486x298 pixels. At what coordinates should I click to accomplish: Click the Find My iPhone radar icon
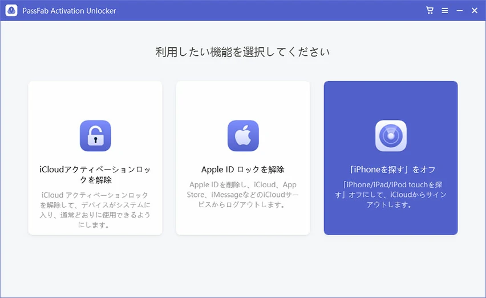(391, 136)
